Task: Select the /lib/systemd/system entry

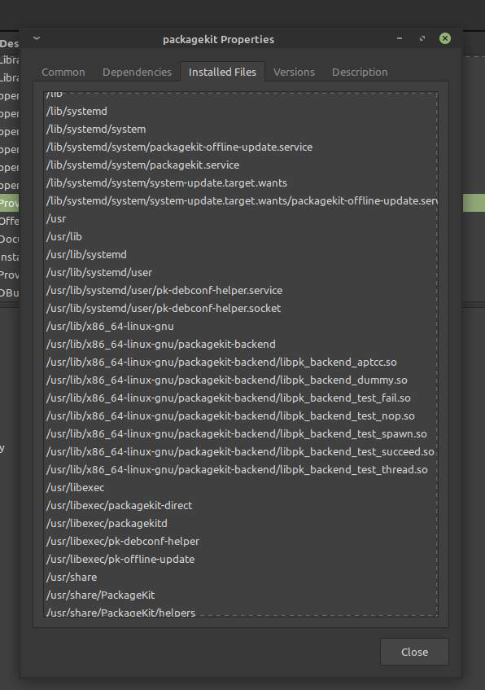Action: (241, 130)
